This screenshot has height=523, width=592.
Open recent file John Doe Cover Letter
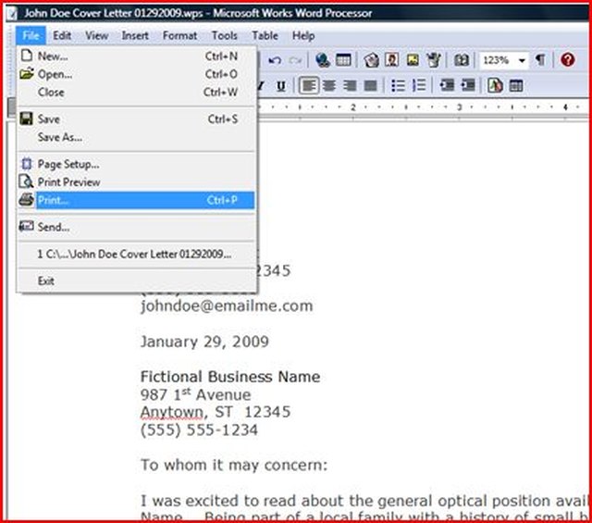pos(137,254)
